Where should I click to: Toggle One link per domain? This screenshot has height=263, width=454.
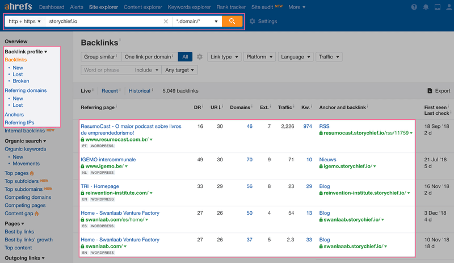[149, 57]
